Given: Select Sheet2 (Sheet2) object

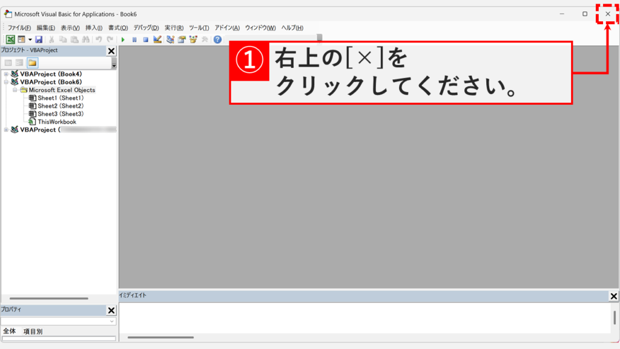Looking at the screenshot, I should click(x=61, y=105).
